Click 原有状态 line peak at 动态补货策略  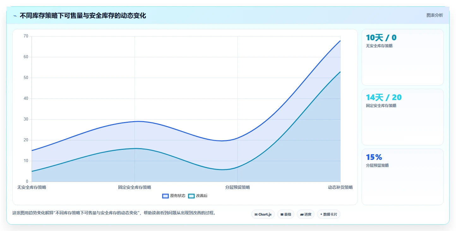click(x=340, y=41)
